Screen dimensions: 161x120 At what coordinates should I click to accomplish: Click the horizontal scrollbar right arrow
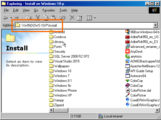(157, 110)
